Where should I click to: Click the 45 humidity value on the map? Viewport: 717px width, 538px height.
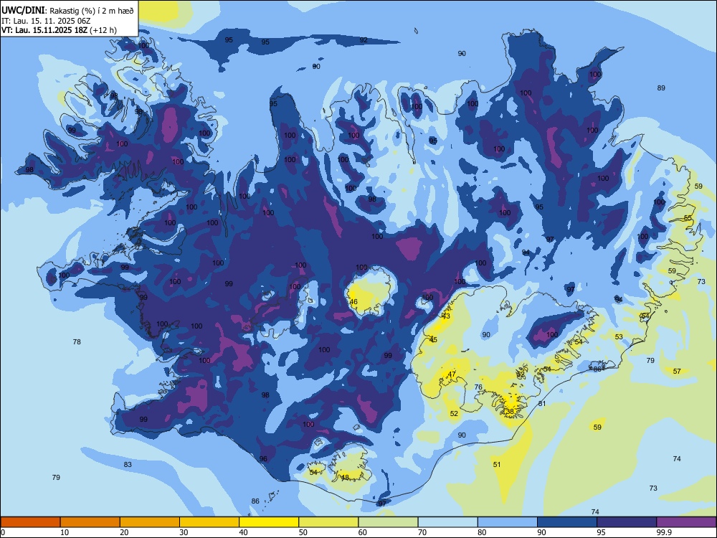434,339
